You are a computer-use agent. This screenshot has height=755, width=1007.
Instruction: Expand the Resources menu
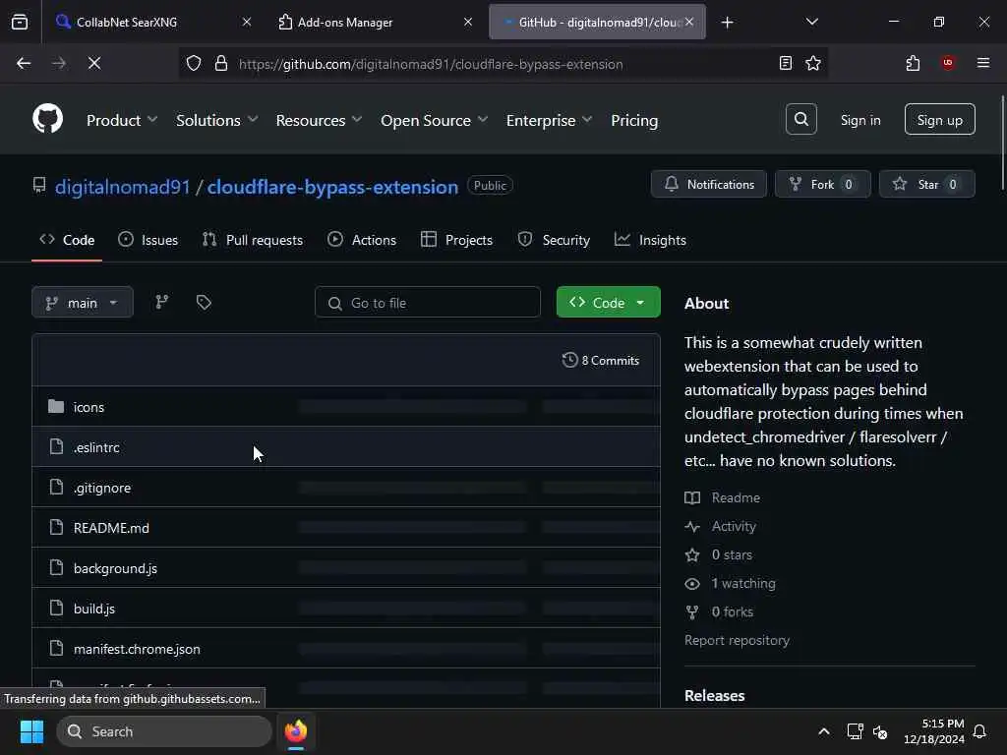point(320,120)
